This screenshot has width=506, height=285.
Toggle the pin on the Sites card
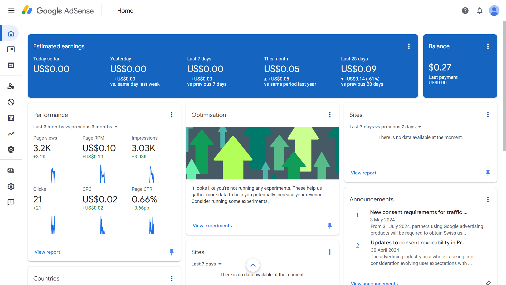pos(488,173)
